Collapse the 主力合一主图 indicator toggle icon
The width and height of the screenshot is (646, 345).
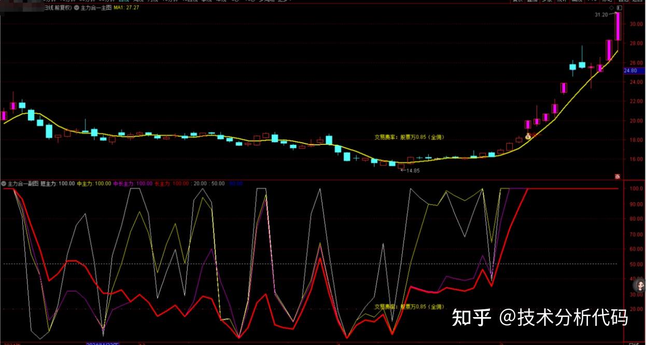click(x=77, y=8)
